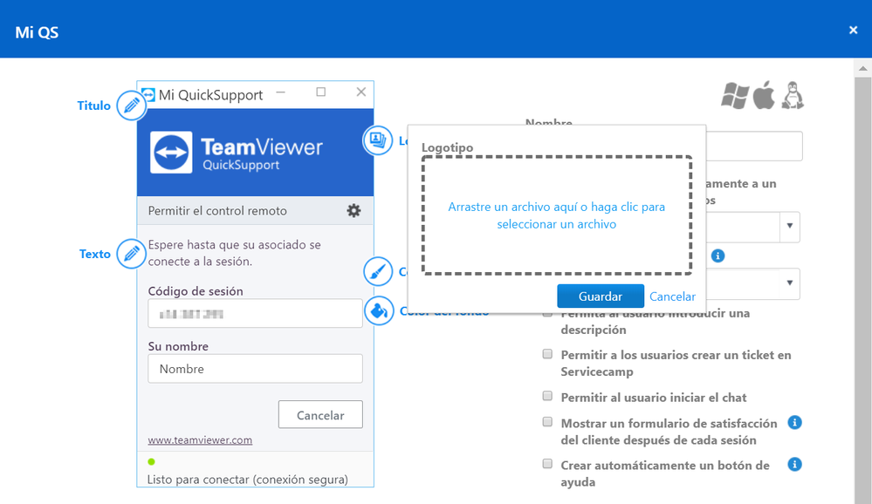Select the Apple platform icon
This screenshot has width=872, height=504.
click(x=764, y=95)
